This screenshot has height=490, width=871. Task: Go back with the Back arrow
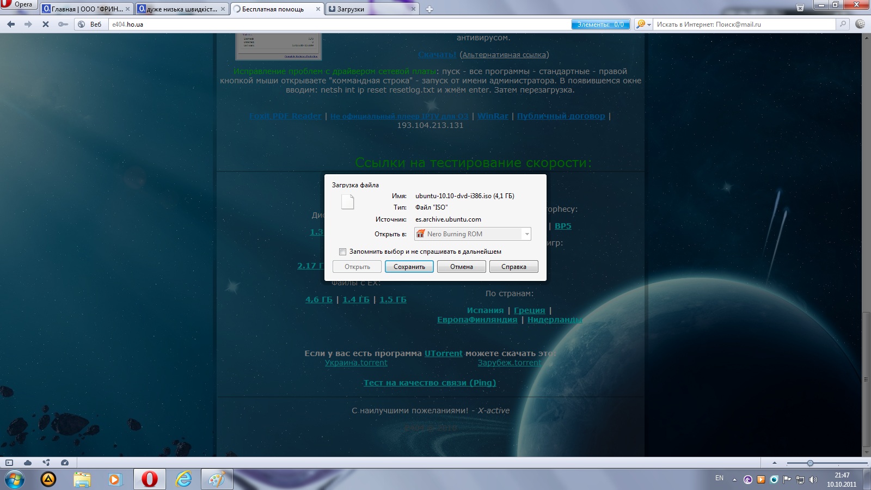11,24
